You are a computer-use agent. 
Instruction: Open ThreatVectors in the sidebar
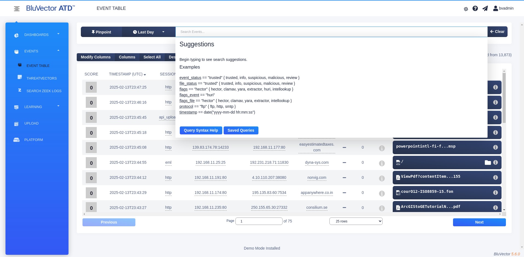pos(42,78)
